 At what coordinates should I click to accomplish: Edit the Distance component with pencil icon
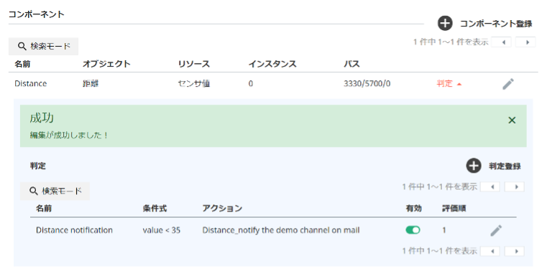(x=508, y=84)
